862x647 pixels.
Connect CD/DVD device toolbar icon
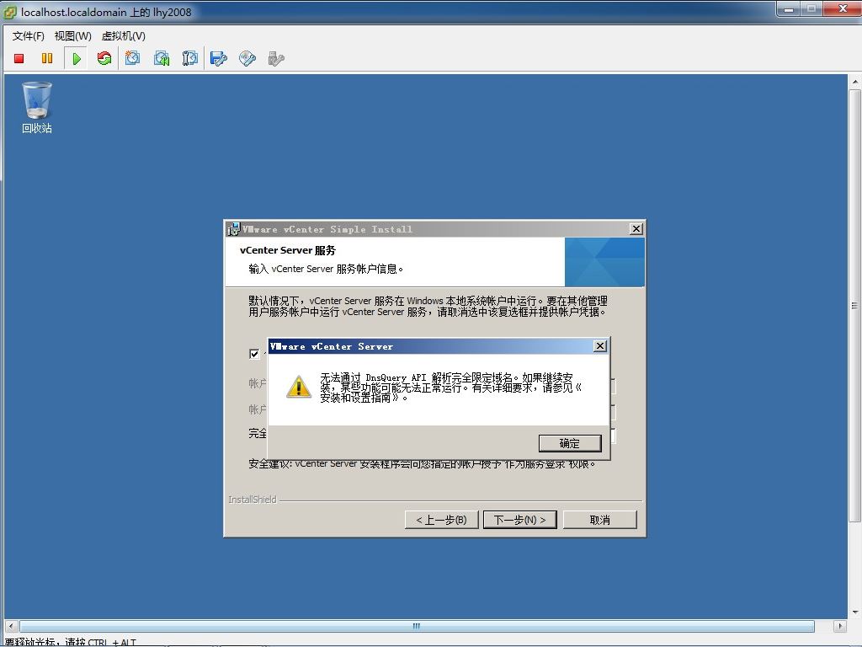point(247,58)
